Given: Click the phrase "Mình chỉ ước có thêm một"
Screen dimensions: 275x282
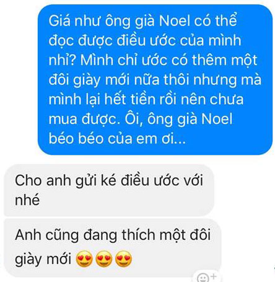Looking at the screenshot, I should click(x=168, y=60).
